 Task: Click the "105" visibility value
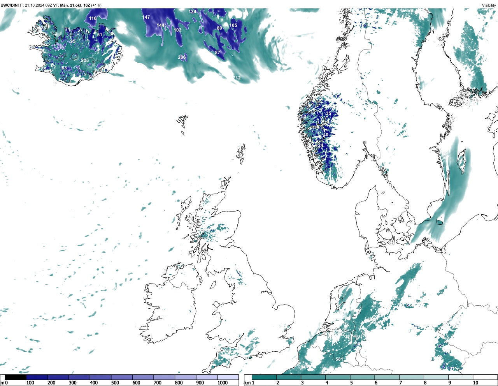click(x=233, y=25)
